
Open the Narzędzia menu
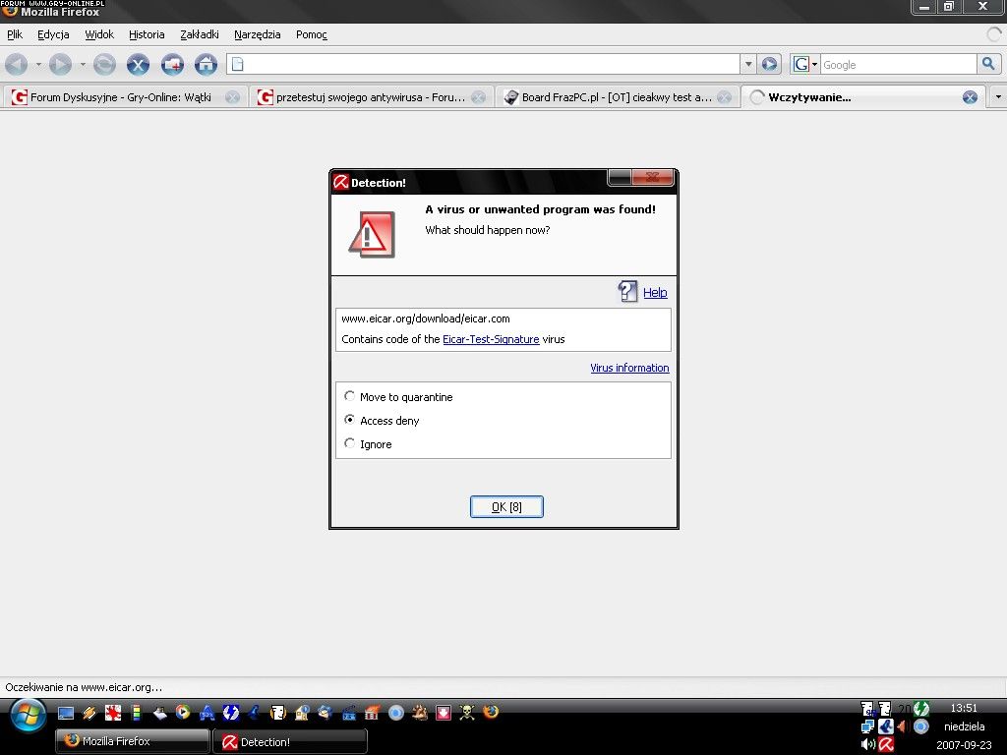(x=257, y=34)
